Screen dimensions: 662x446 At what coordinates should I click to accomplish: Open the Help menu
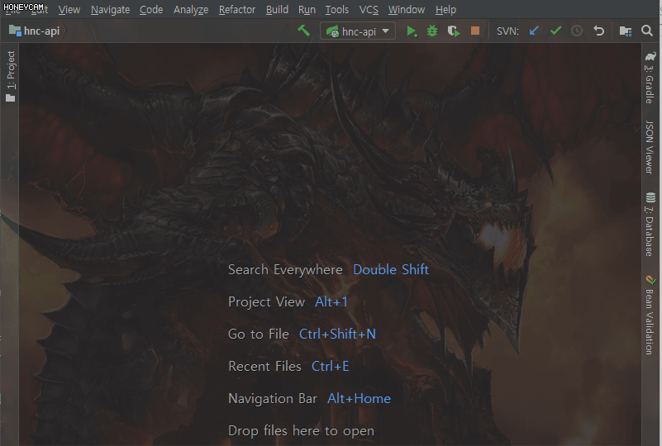[x=445, y=10]
